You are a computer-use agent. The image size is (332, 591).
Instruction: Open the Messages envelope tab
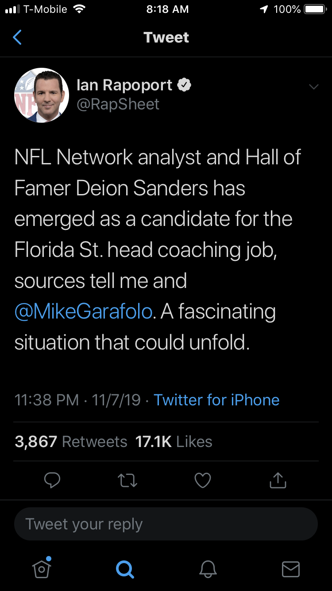(290, 569)
